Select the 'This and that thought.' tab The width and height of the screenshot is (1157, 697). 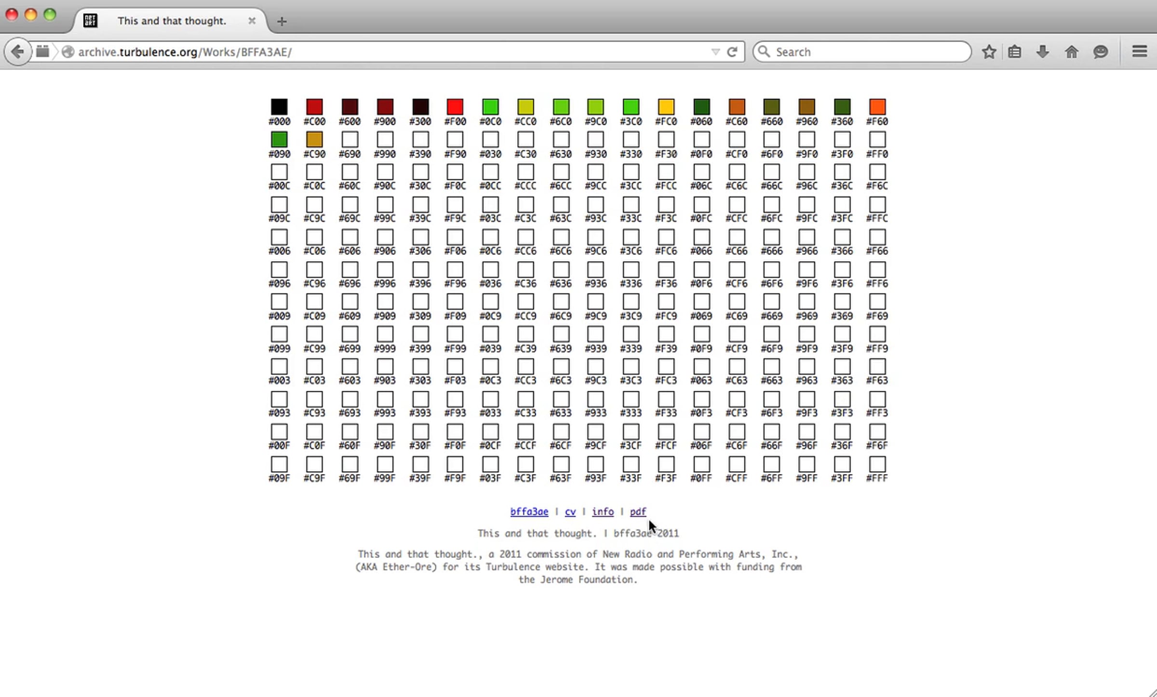point(171,21)
